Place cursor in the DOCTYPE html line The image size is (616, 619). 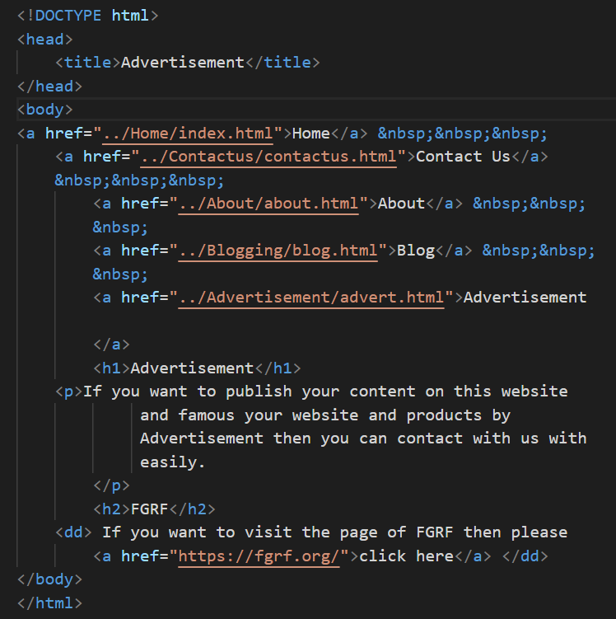click(87, 16)
